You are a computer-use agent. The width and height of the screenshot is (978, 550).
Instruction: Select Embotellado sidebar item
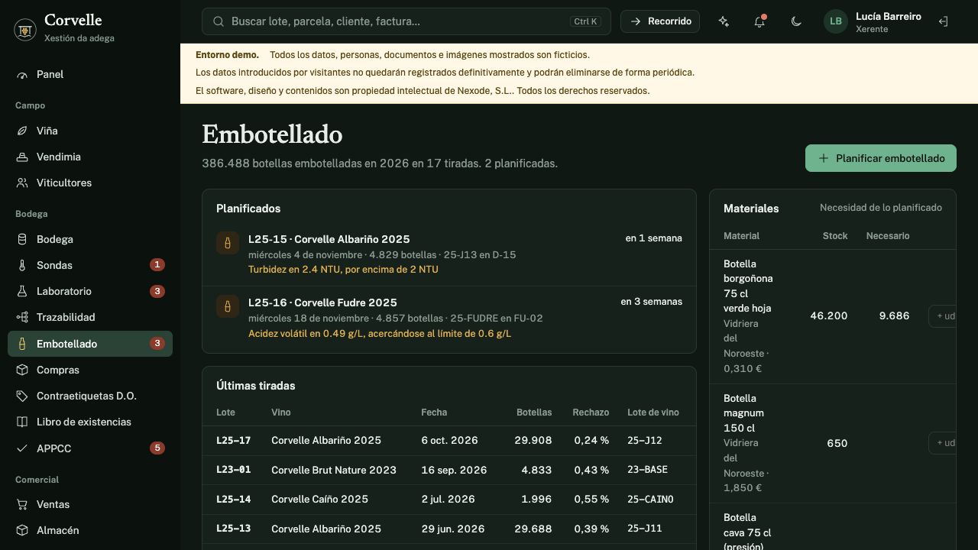coord(90,344)
